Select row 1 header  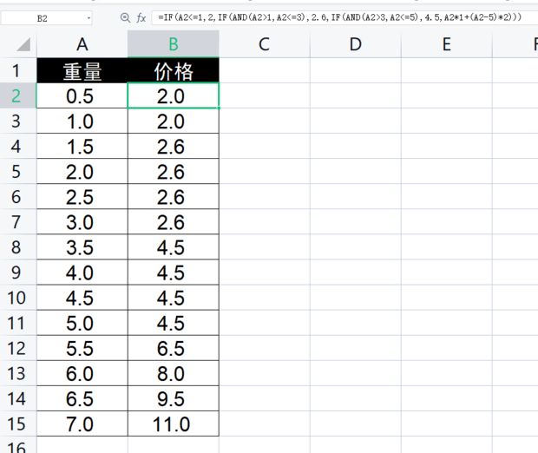pyautogui.click(x=18, y=70)
